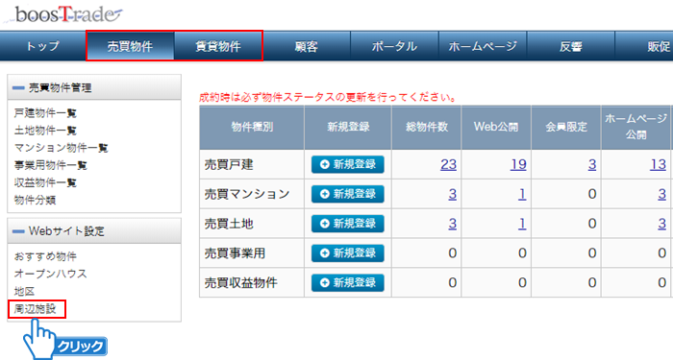673x360 pixels.
Task: Open 売買戸建 total count 23
Action: point(448,164)
